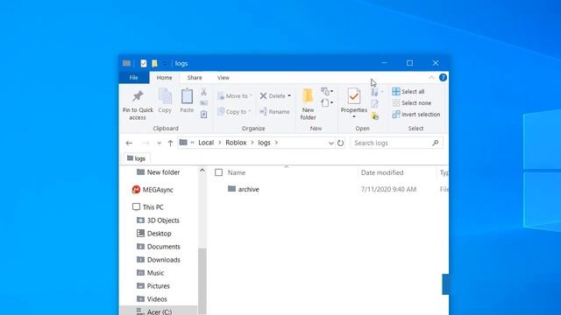561x315 pixels.
Task: Expand address bar history dropdown
Action: (331, 143)
